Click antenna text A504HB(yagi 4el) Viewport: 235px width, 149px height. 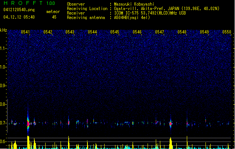132,18
